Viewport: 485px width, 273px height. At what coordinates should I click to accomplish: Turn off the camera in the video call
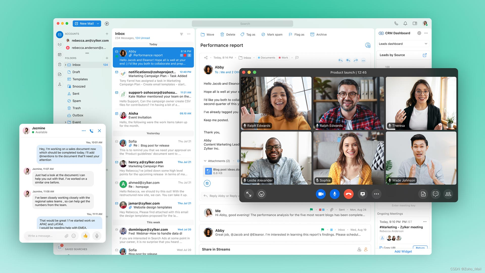[321, 194]
